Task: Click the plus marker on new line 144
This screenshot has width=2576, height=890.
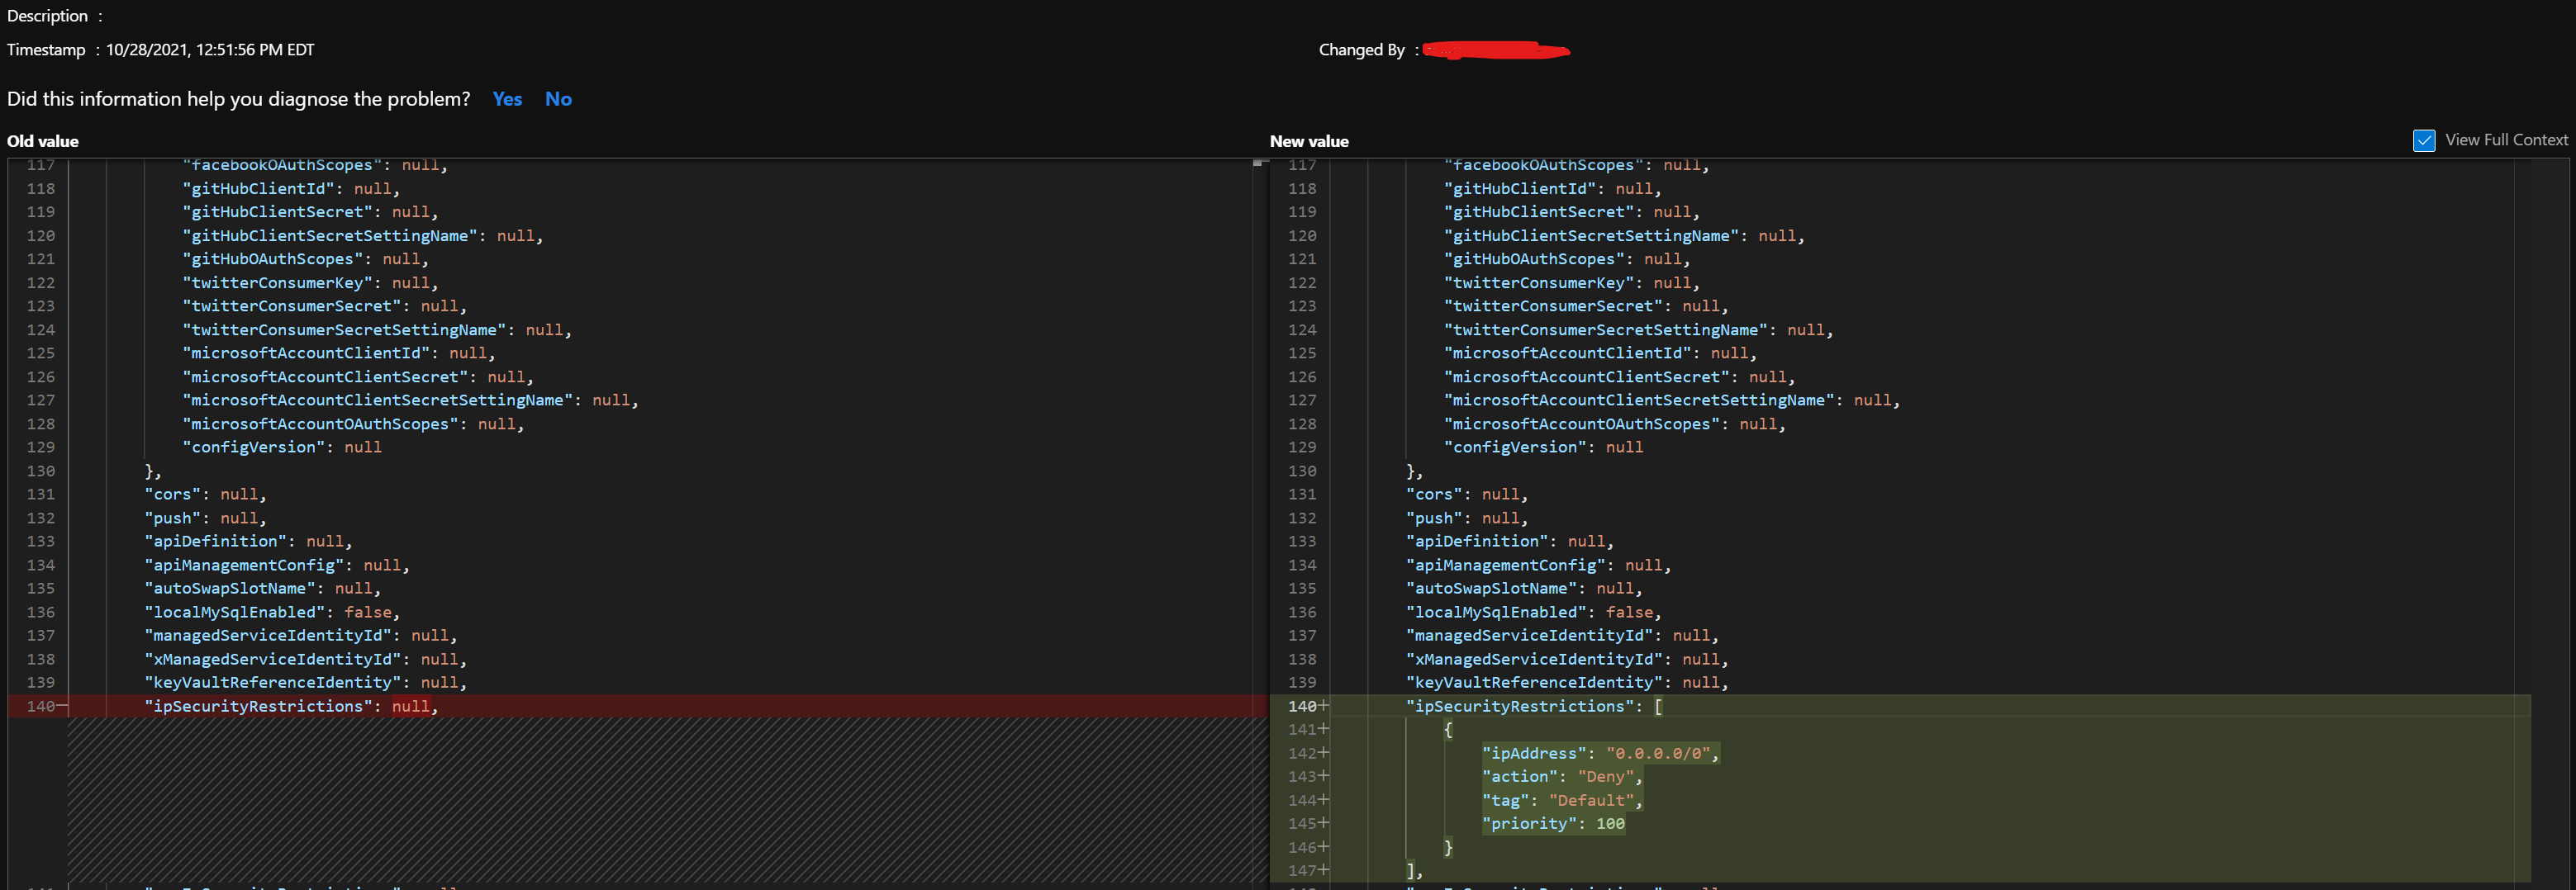Action: pos(1324,800)
